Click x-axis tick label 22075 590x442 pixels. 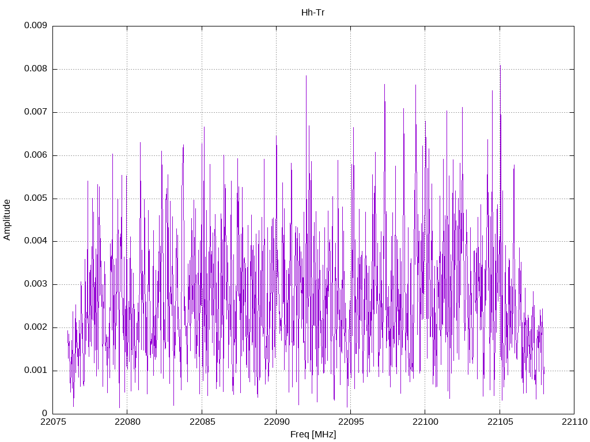pyautogui.click(x=52, y=422)
